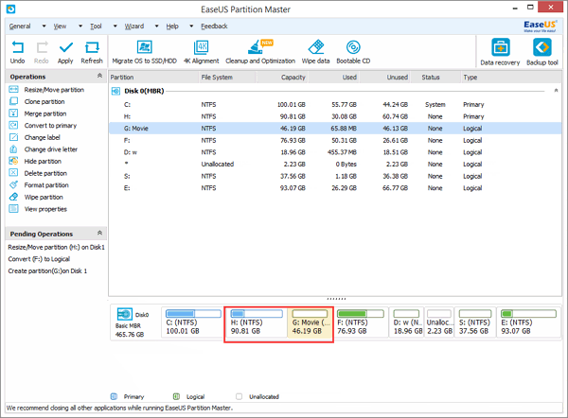
Task: Sort by the Capacity column header
Action: coord(282,78)
